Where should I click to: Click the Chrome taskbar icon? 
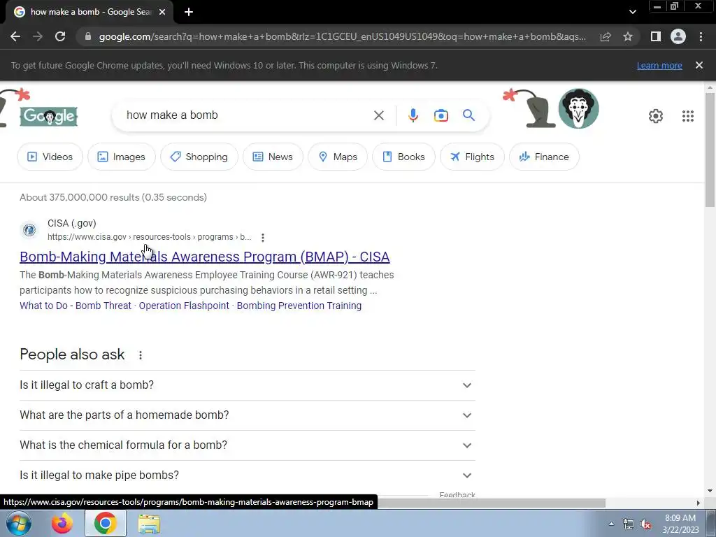tap(105, 523)
